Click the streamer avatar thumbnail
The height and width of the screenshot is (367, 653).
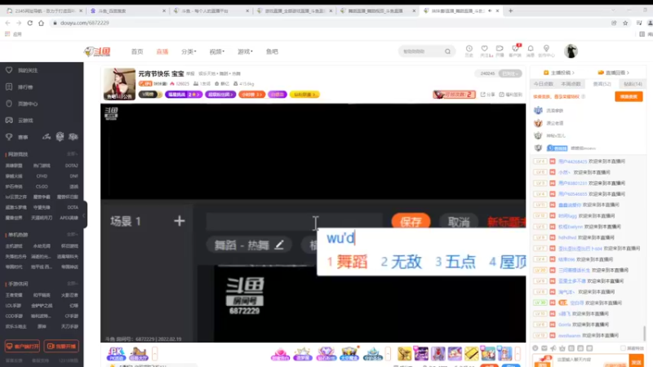(x=119, y=84)
